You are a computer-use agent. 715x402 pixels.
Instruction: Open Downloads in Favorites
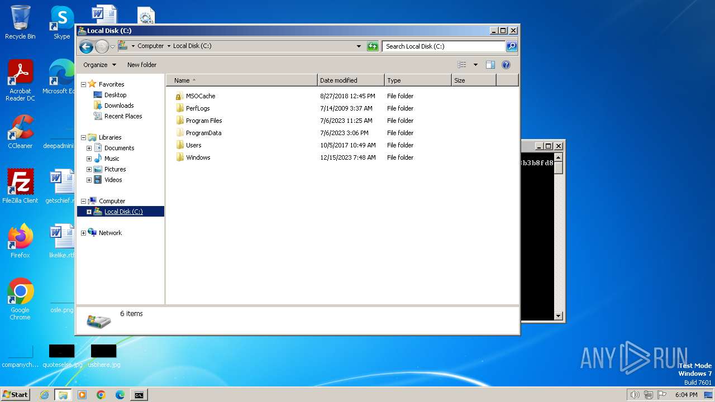pyautogui.click(x=119, y=106)
